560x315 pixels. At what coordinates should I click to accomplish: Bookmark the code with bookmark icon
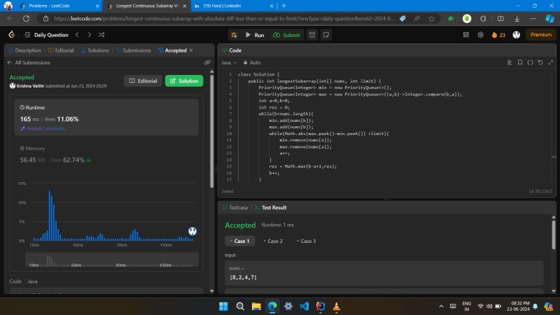[519, 62]
